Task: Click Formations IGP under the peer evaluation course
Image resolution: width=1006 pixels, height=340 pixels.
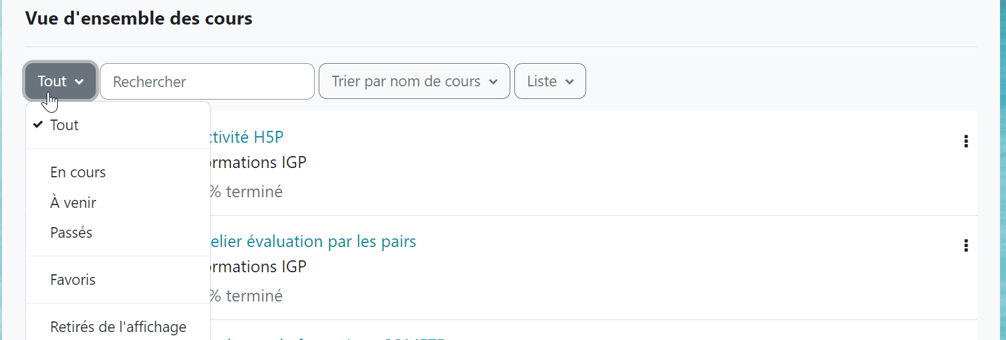Action: [258, 267]
